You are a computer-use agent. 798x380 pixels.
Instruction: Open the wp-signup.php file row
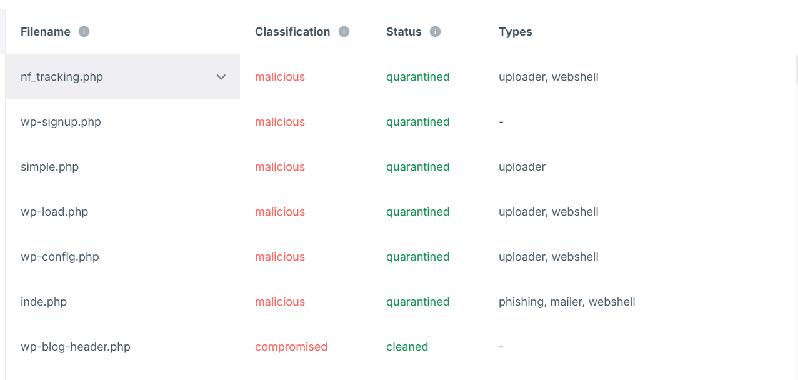pos(61,122)
